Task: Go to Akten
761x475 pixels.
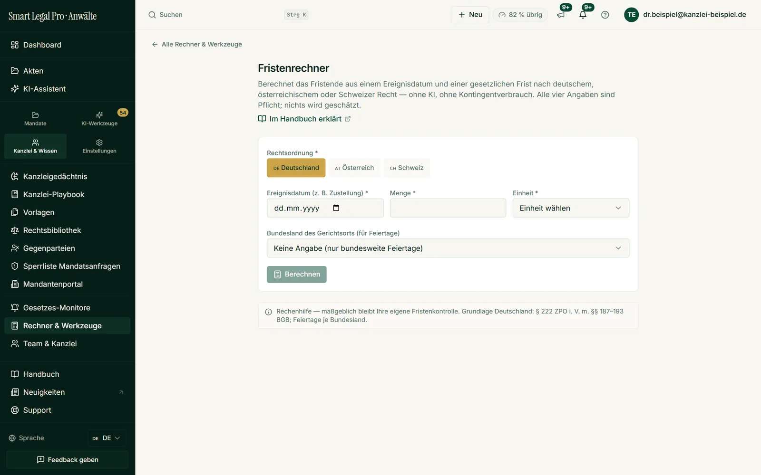Action: 68,71
